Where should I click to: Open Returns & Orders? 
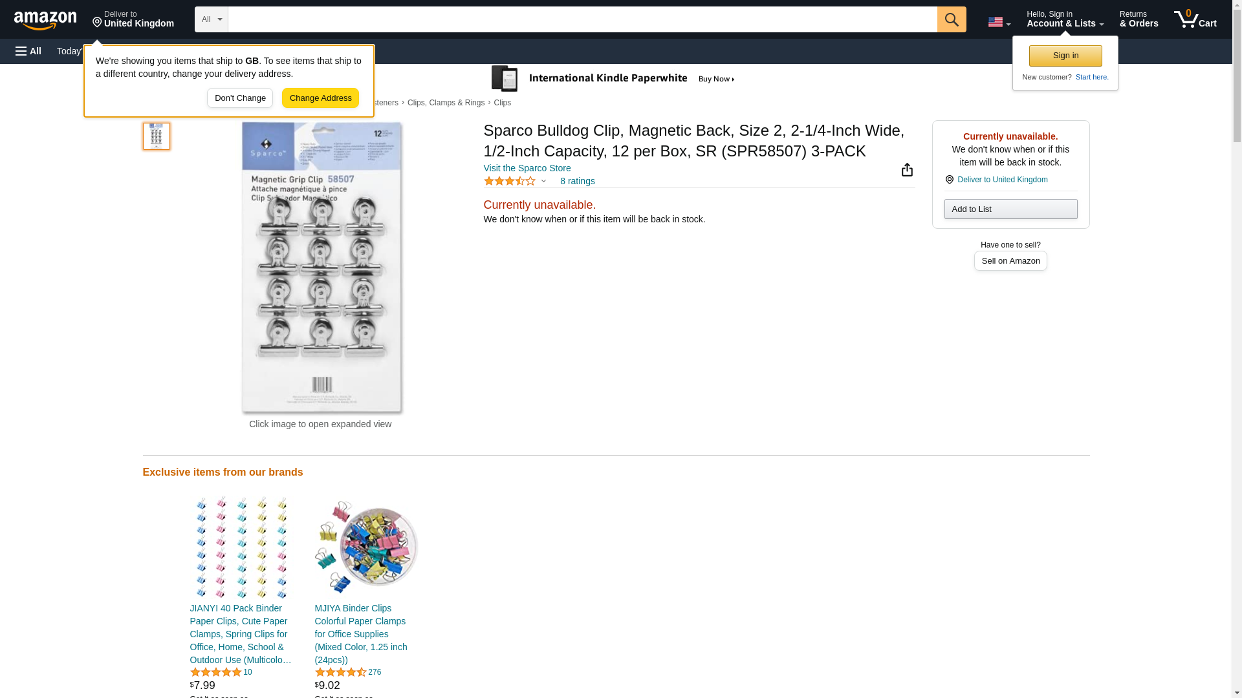pos(1138,19)
